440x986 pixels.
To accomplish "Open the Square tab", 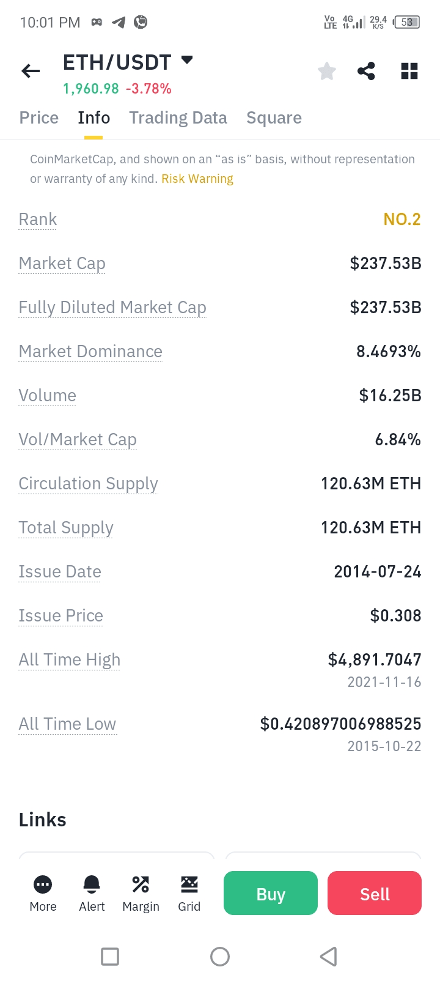I will click(x=274, y=117).
